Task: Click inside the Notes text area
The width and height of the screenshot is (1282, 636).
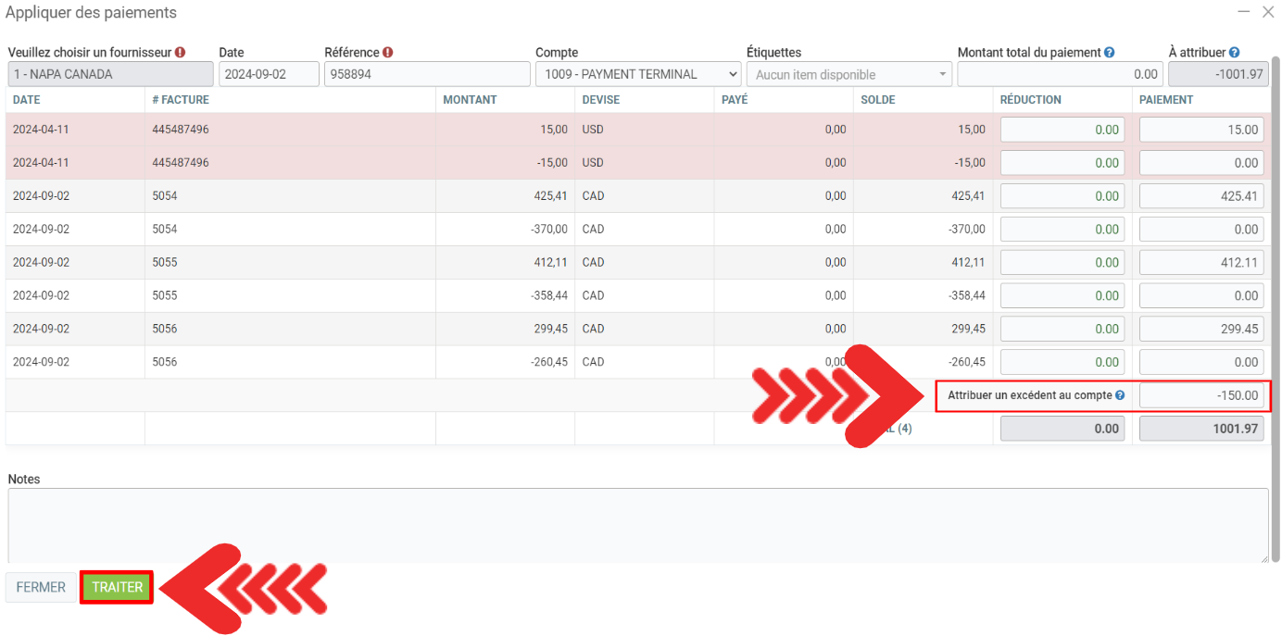Action: [638, 524]
